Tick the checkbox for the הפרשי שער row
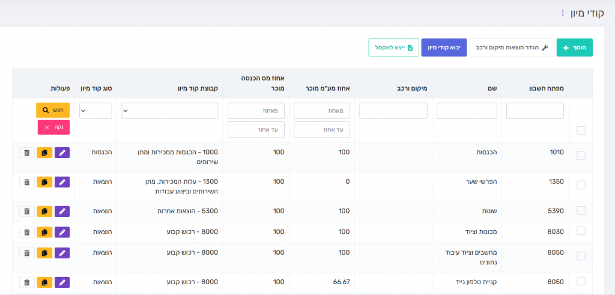The width and height of the screenshot is (615, 295). pos(581,184)
